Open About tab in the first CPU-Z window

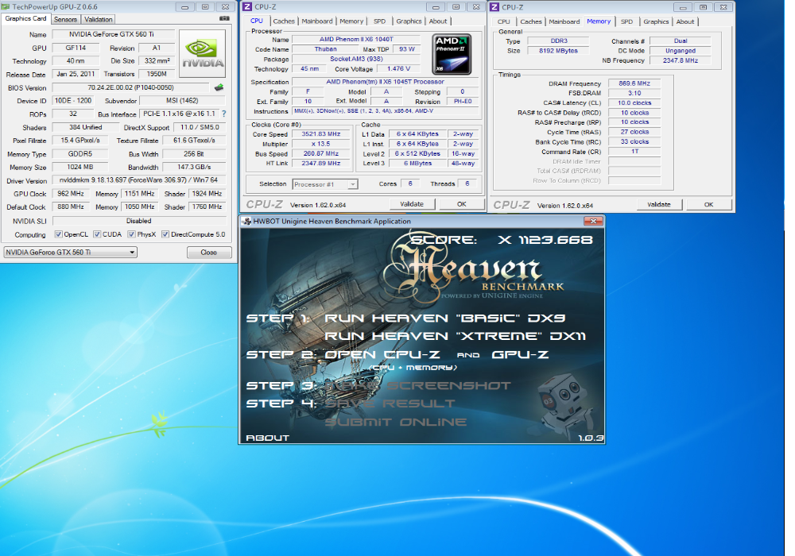(438, 21)
